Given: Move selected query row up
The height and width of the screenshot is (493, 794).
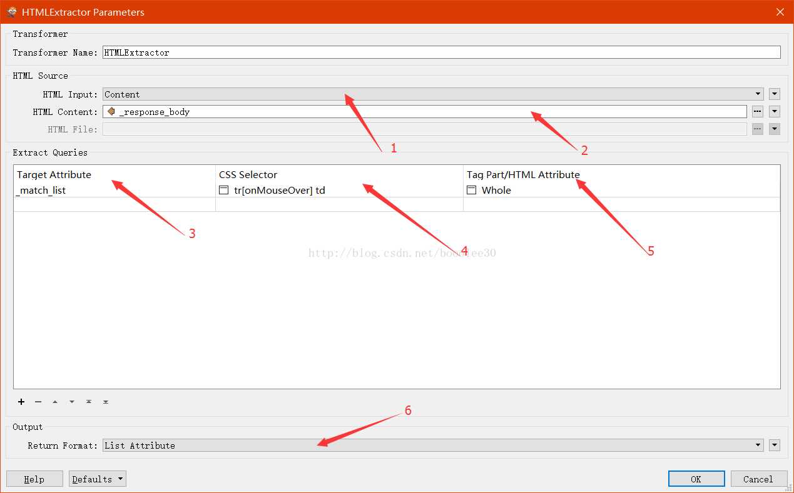Looking at the screenshot, I should tap(55, 402).
